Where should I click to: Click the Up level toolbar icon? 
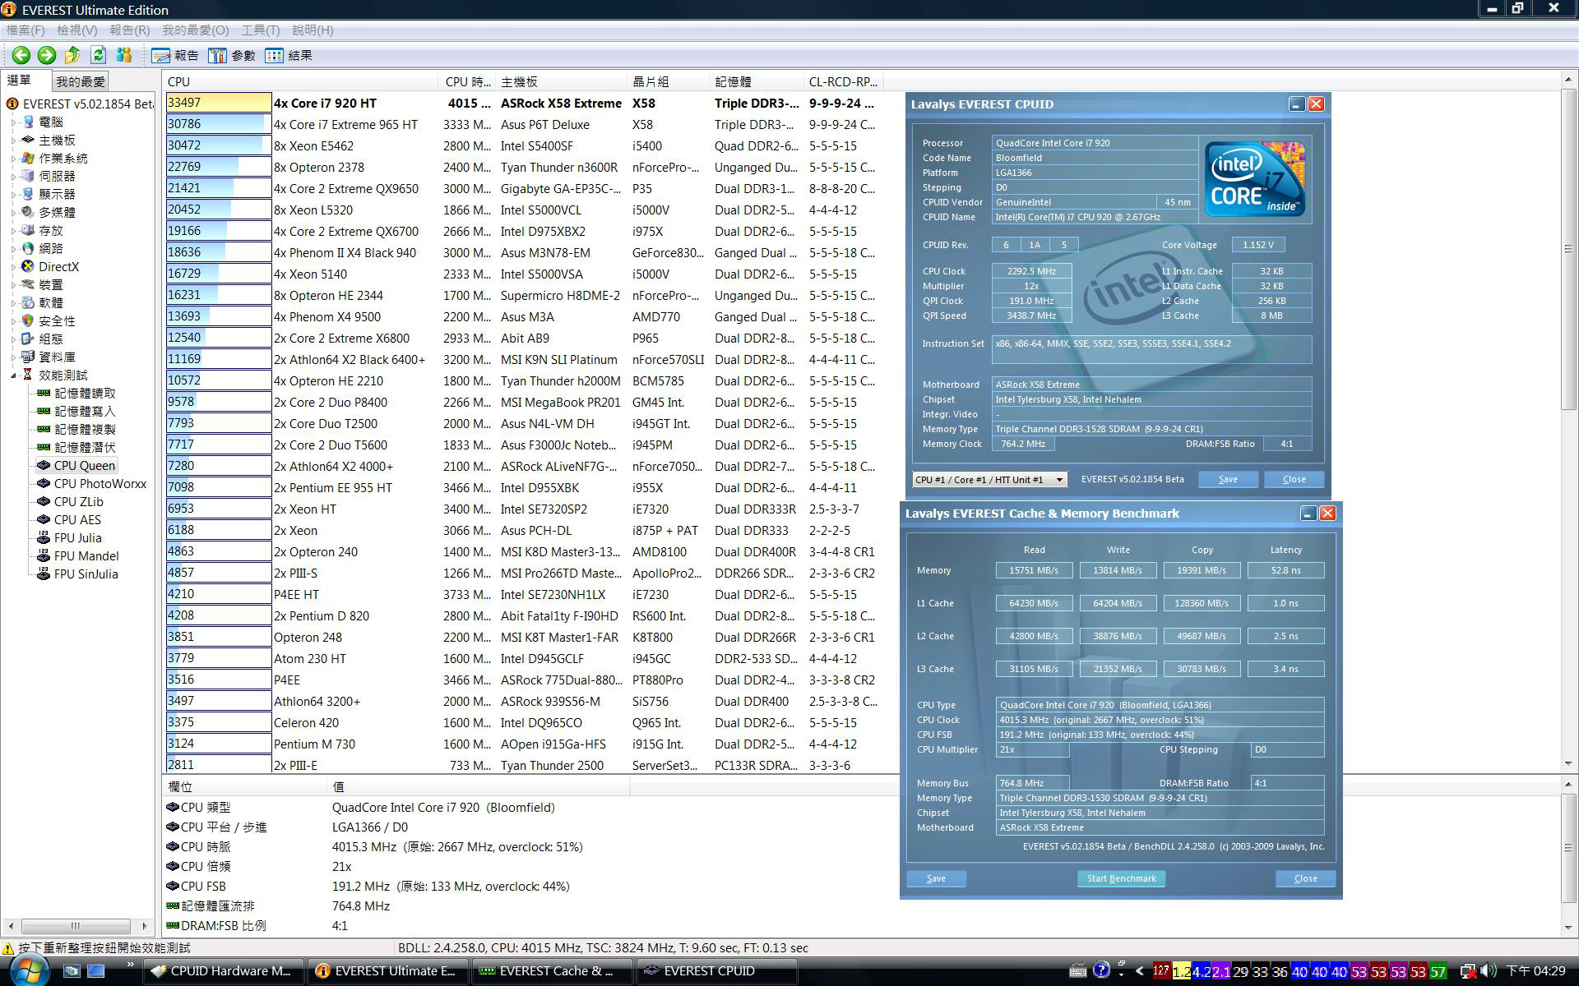[x=72, y=55]
